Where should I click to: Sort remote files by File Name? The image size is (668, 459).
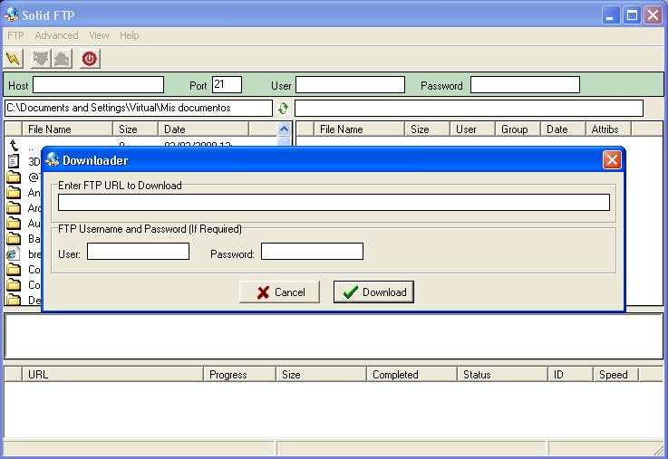pos(359,129)
